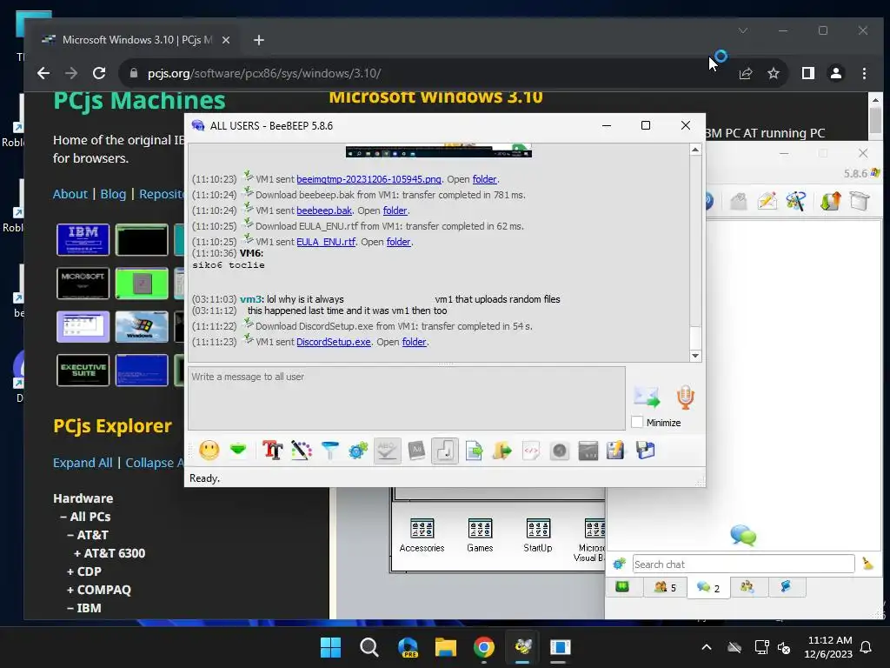Open folder link next to beebeep.bak
The image size is (890, 668).
point(395,210)
